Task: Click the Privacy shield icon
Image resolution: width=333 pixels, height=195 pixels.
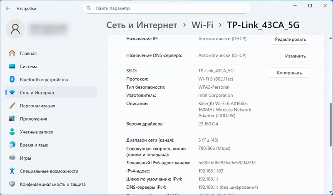Action: [x=12, y=184]
